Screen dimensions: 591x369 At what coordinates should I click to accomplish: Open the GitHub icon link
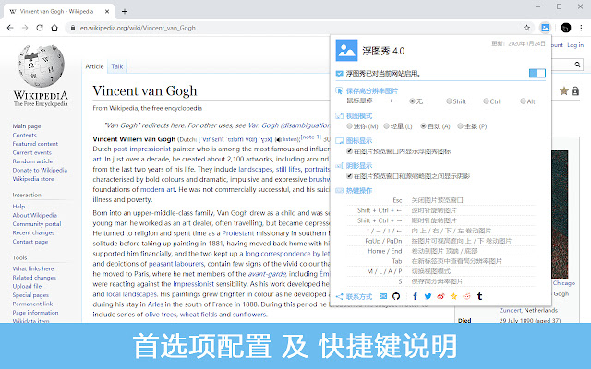396,296
